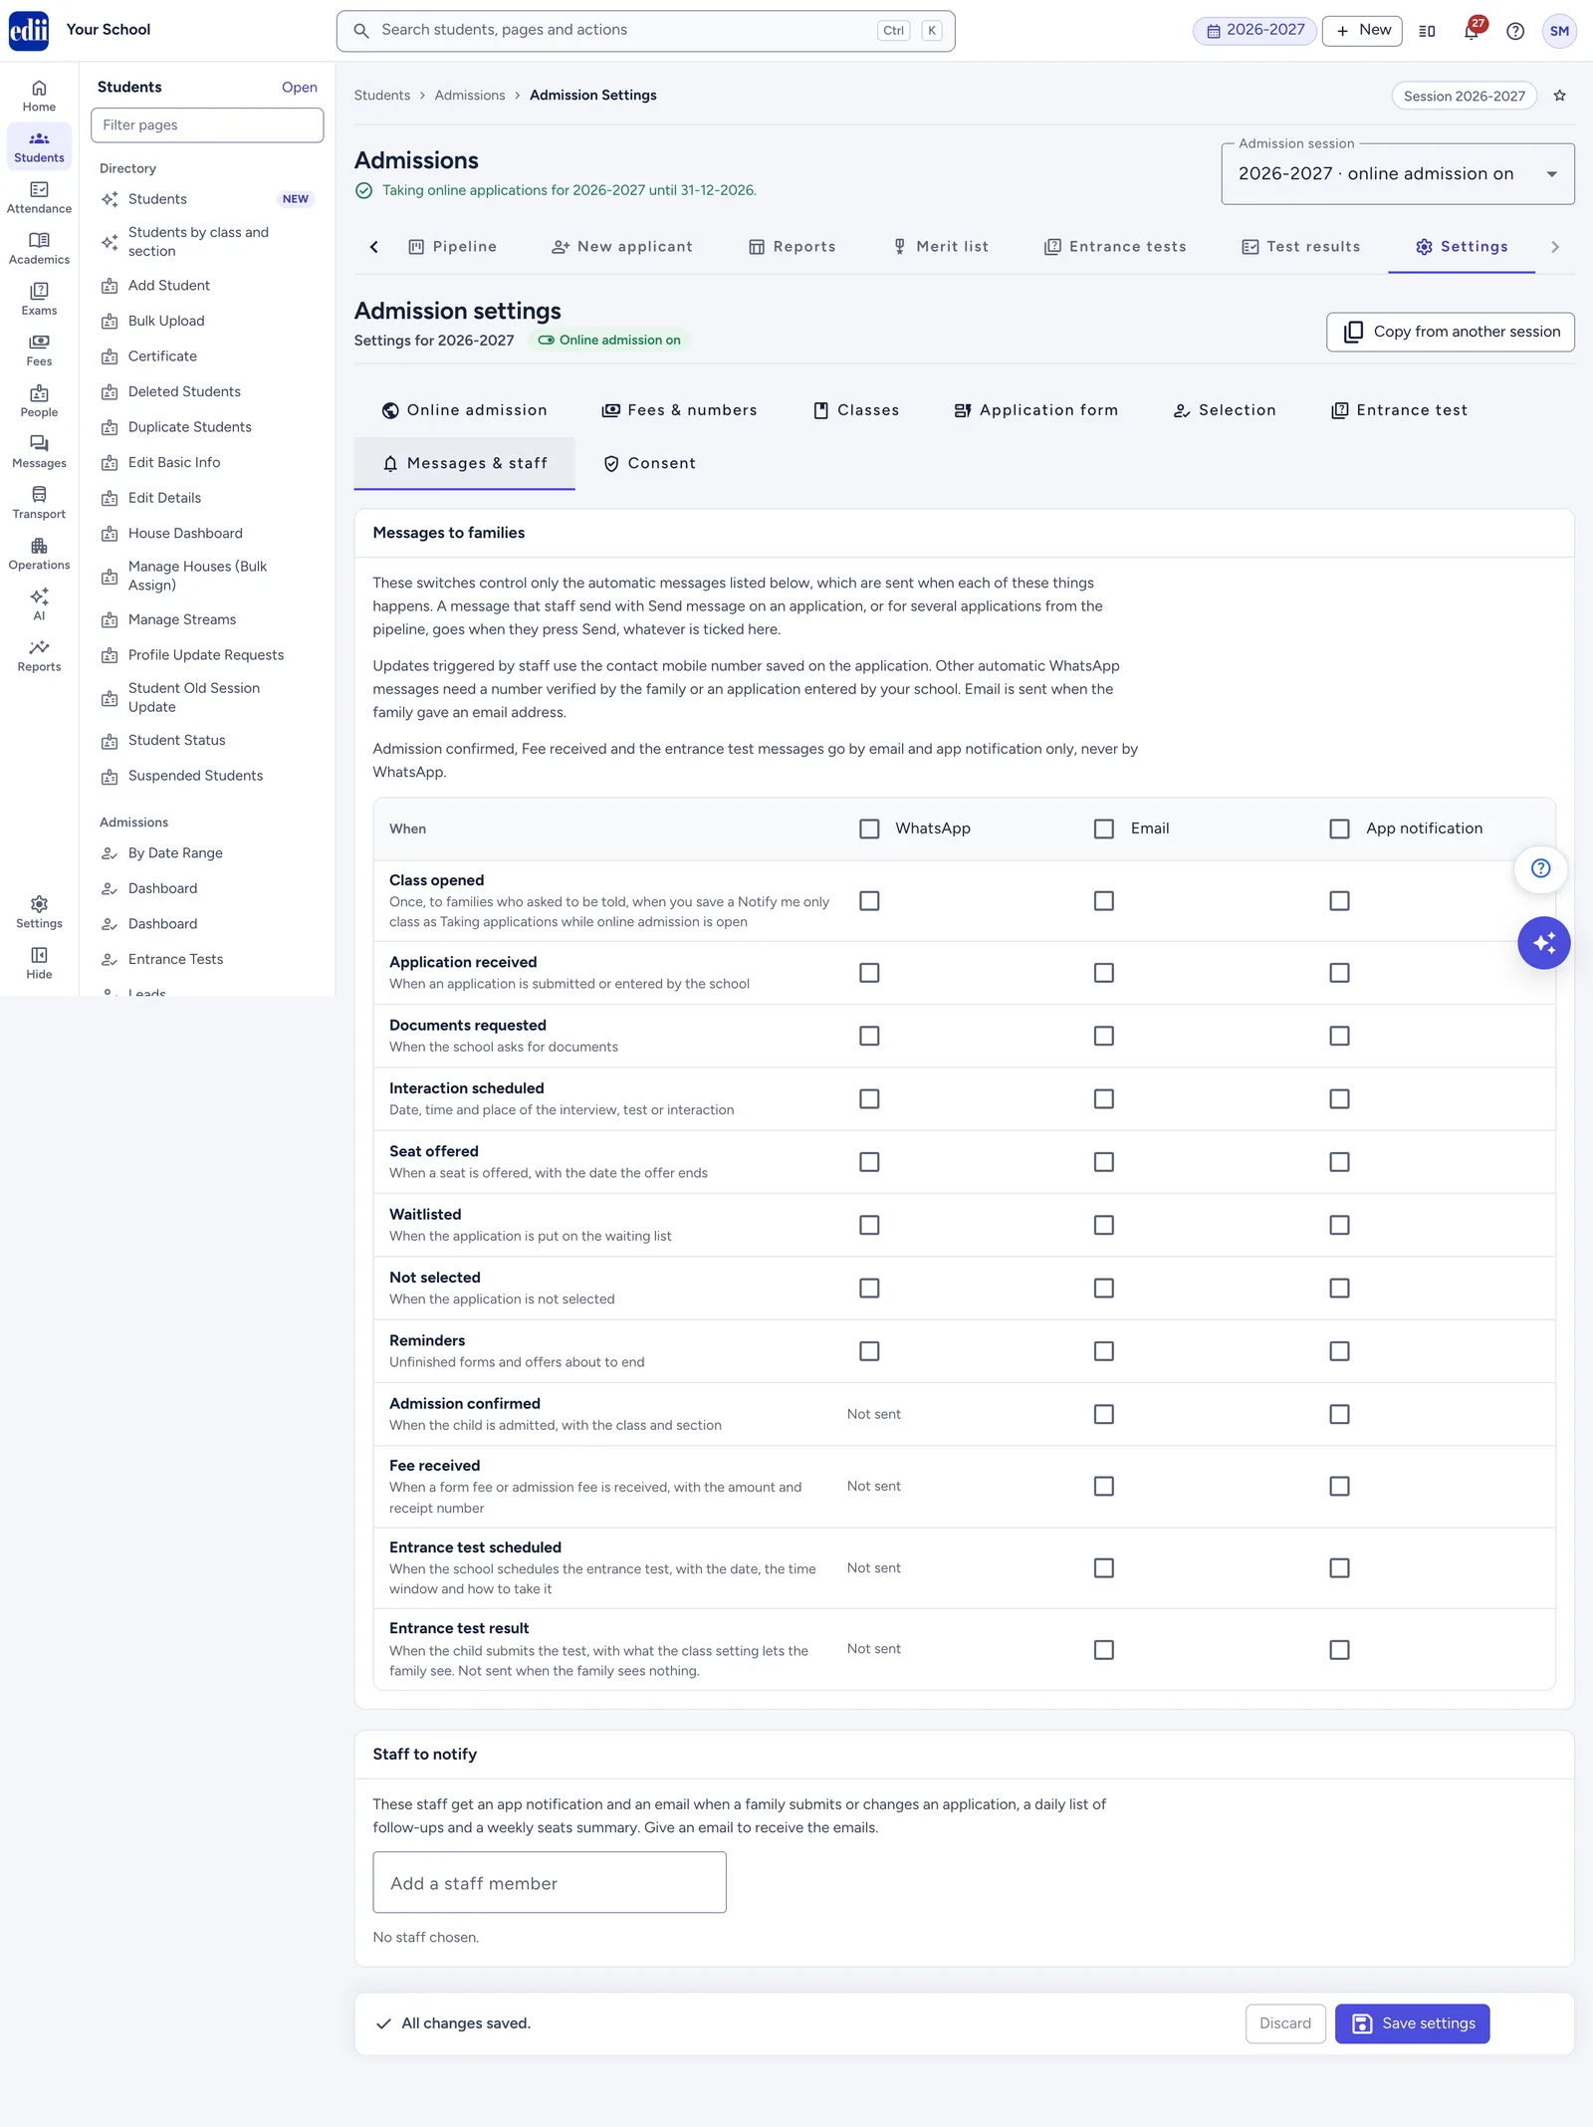Open the notifications bell icon
The height and width of the screenshot is (2127, 1593).
point(1472,31)
